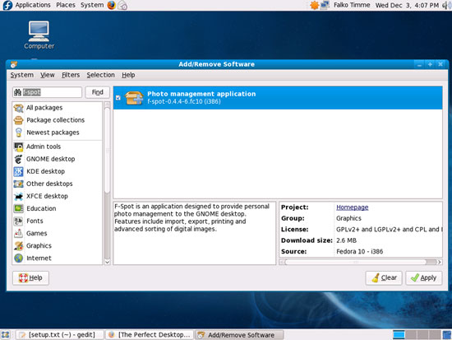452x340 pixels.
Task: Click the f-spot search text field
Action: pos(48,92)
